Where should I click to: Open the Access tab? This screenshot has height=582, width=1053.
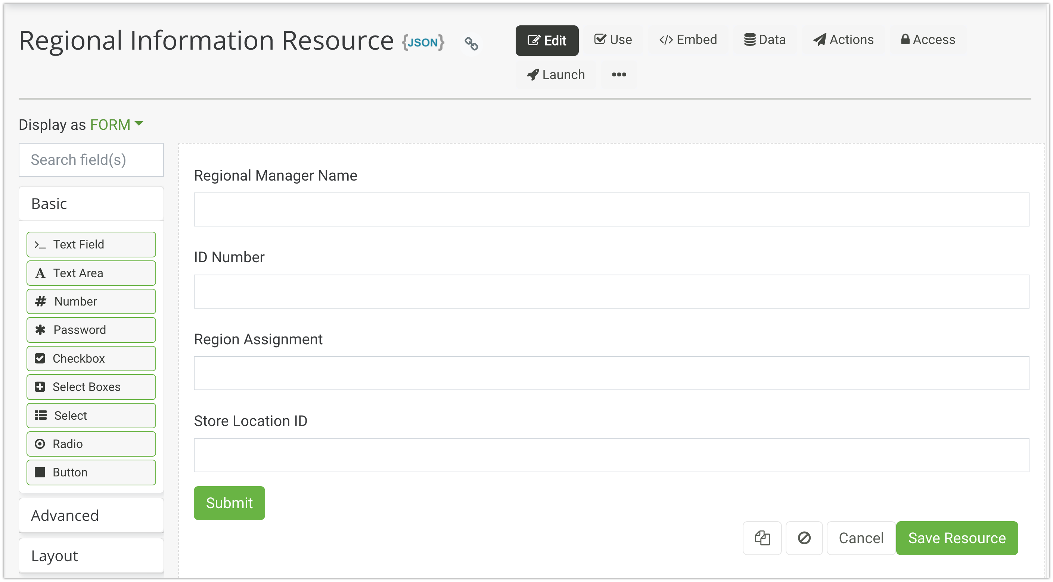click(928, 40)
